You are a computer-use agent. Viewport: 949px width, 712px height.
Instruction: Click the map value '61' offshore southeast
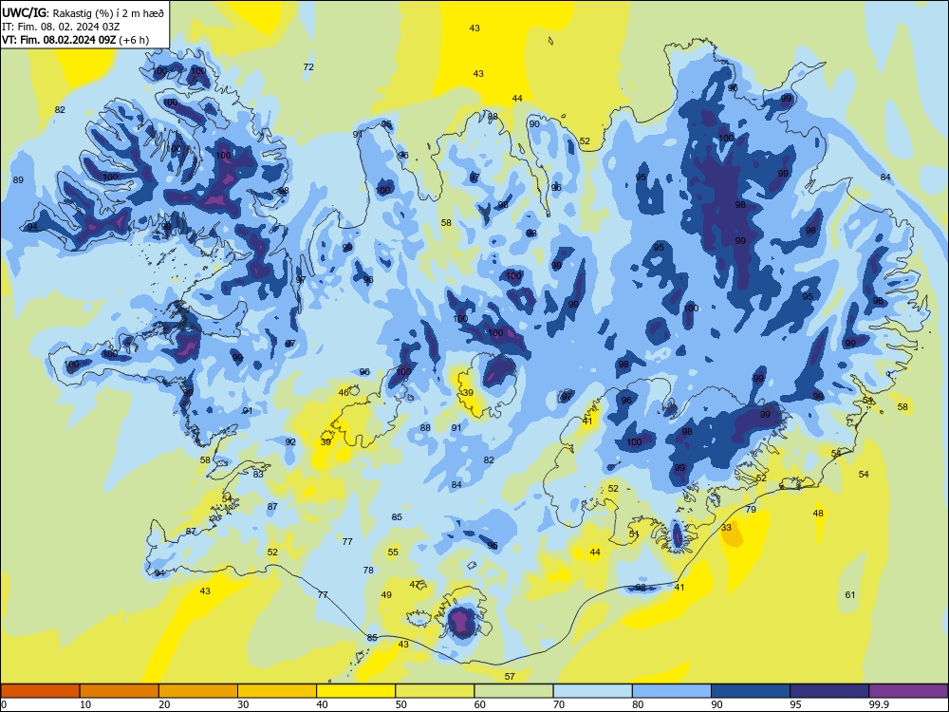[850, 594]
